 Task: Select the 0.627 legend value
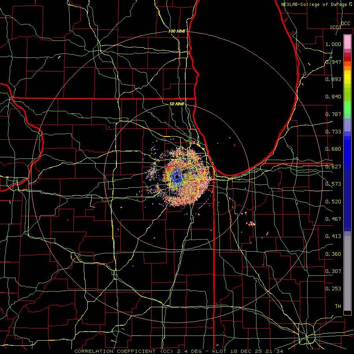(333, 167)
